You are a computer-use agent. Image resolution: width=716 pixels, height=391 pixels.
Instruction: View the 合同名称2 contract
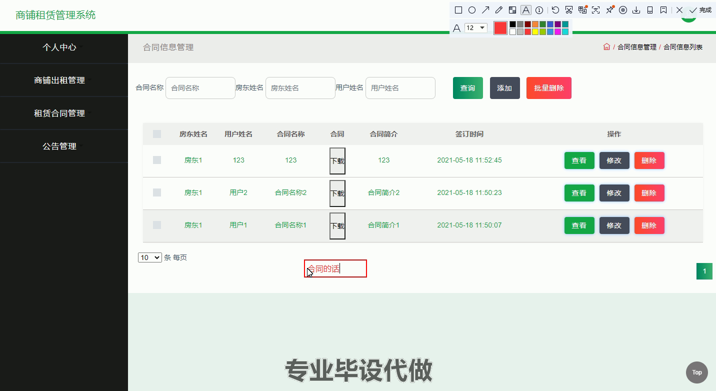[x=579, y=193]
